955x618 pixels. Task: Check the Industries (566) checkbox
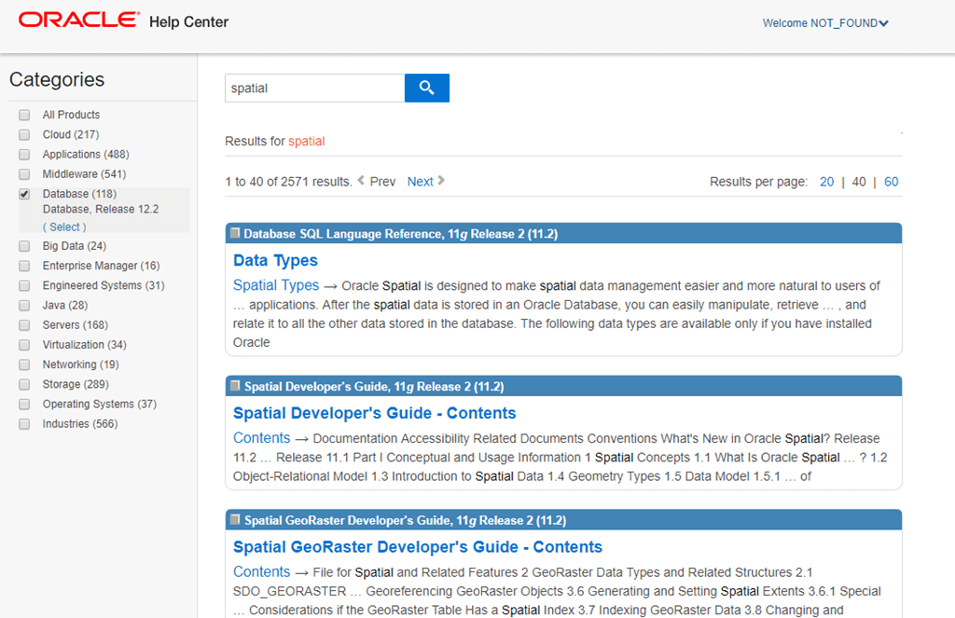tap(24, 424)
